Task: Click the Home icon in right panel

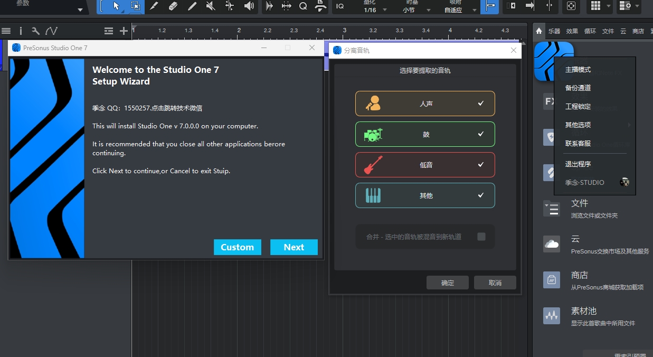Action: pos(538,31)
